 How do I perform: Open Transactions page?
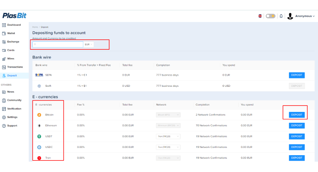(15, 67)
